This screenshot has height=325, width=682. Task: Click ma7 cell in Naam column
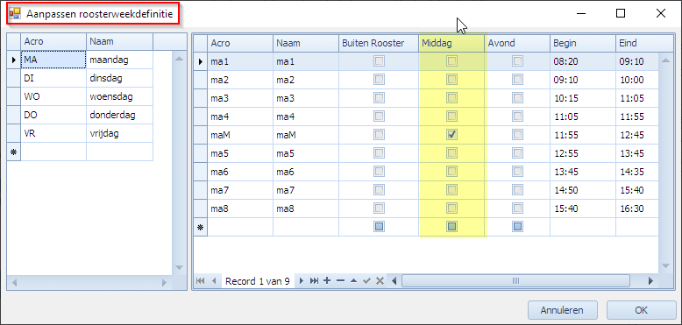coord(306,190)
